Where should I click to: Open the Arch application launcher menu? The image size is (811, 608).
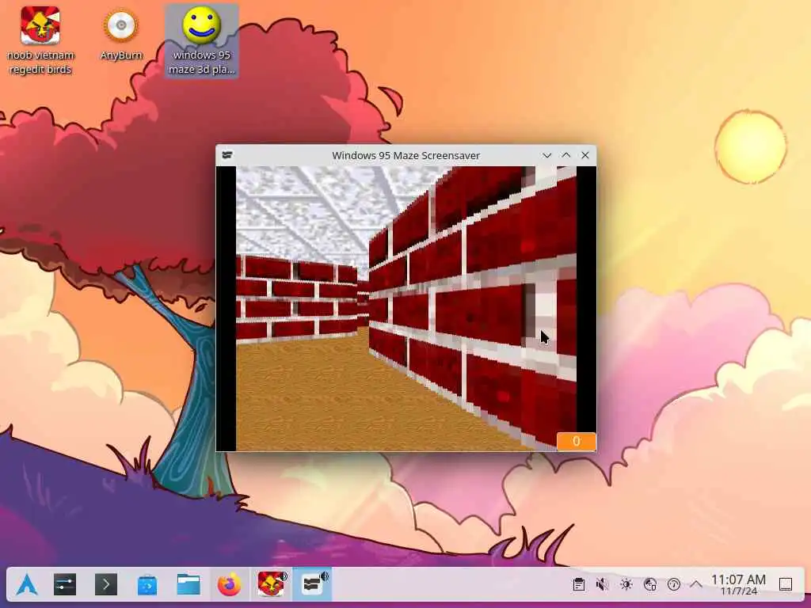click(26, 585)
